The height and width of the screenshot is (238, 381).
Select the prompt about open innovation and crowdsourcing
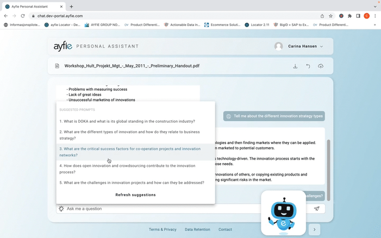(x=135, y=169)
